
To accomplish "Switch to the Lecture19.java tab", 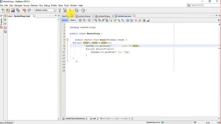I will pyautogui.click(x=104, y=16).
